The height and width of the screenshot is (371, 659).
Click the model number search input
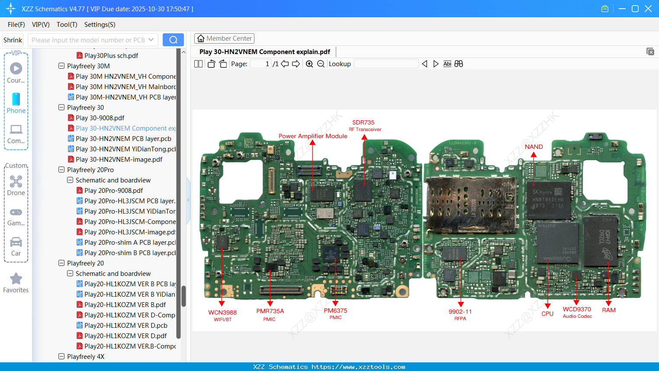pyautogui.click(x=88, y=40)
